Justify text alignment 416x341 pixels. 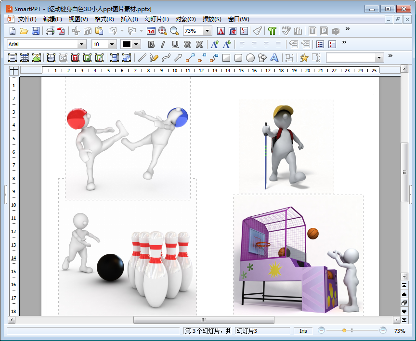click(278, 44)
